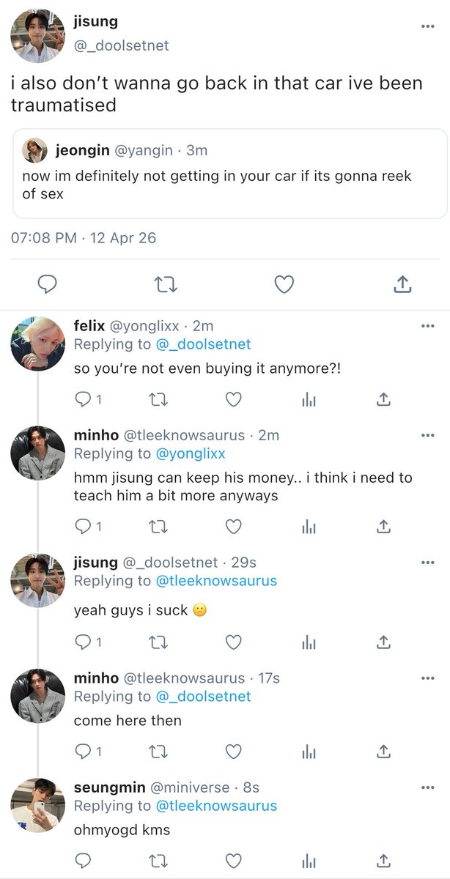Share jisung's main tweet via share icon
This screenshot has height=879, width=450.
402,284
